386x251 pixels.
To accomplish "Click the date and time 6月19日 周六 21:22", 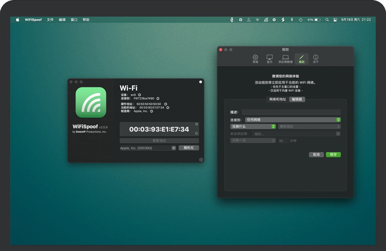I will coord(356,20).
